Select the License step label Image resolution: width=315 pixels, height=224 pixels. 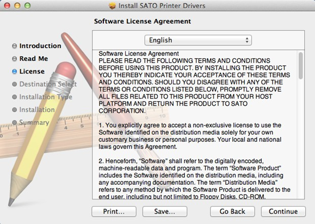click(32, 71)
